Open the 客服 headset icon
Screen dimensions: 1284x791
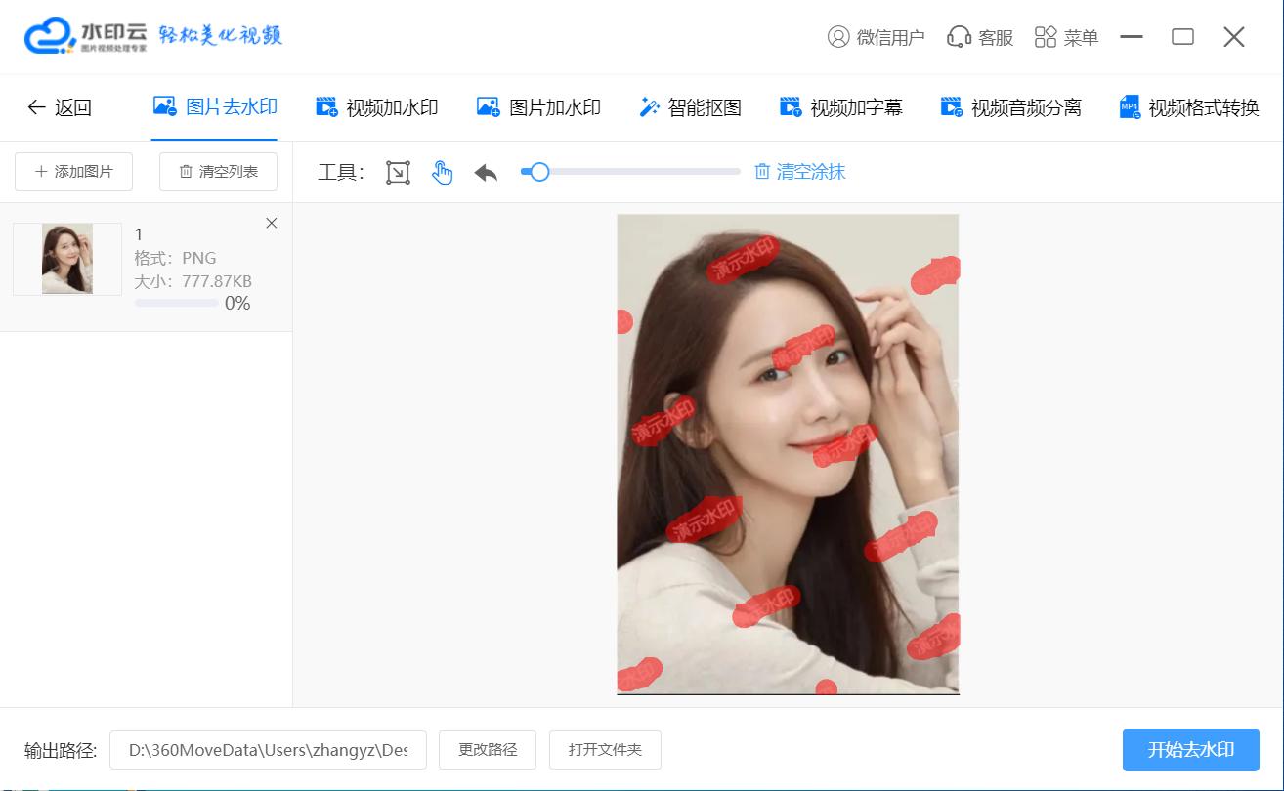[x=959, y=37]
